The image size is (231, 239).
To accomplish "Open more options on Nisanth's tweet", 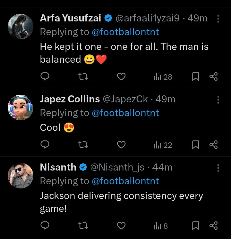I will [x=218, y=168].
